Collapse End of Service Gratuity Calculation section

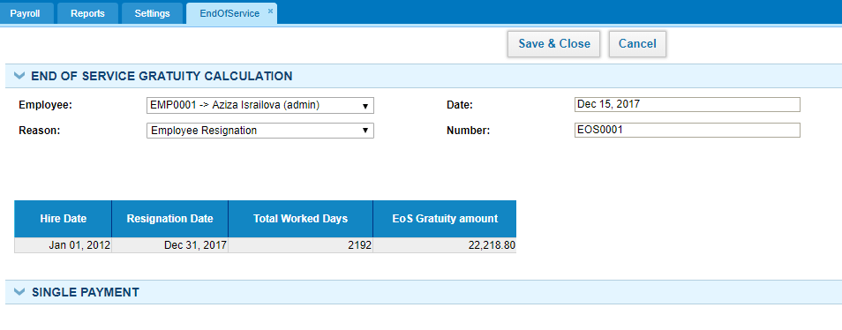(19, 76)
